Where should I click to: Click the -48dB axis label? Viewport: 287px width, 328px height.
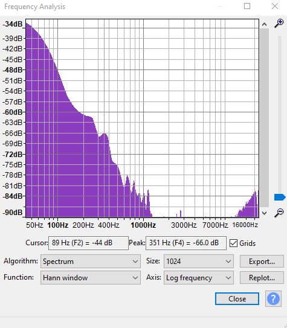point(13,69)
